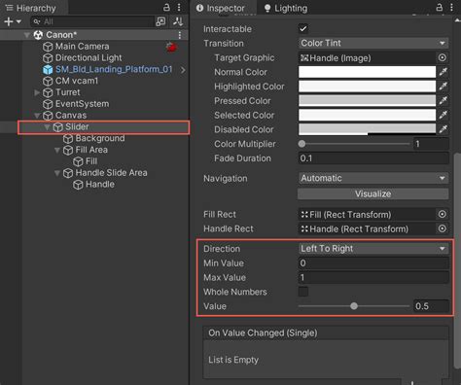The height and width of the screenshot is (385, 461).
Task: Open the Target Graphic object picker
Action: (443, 57)
